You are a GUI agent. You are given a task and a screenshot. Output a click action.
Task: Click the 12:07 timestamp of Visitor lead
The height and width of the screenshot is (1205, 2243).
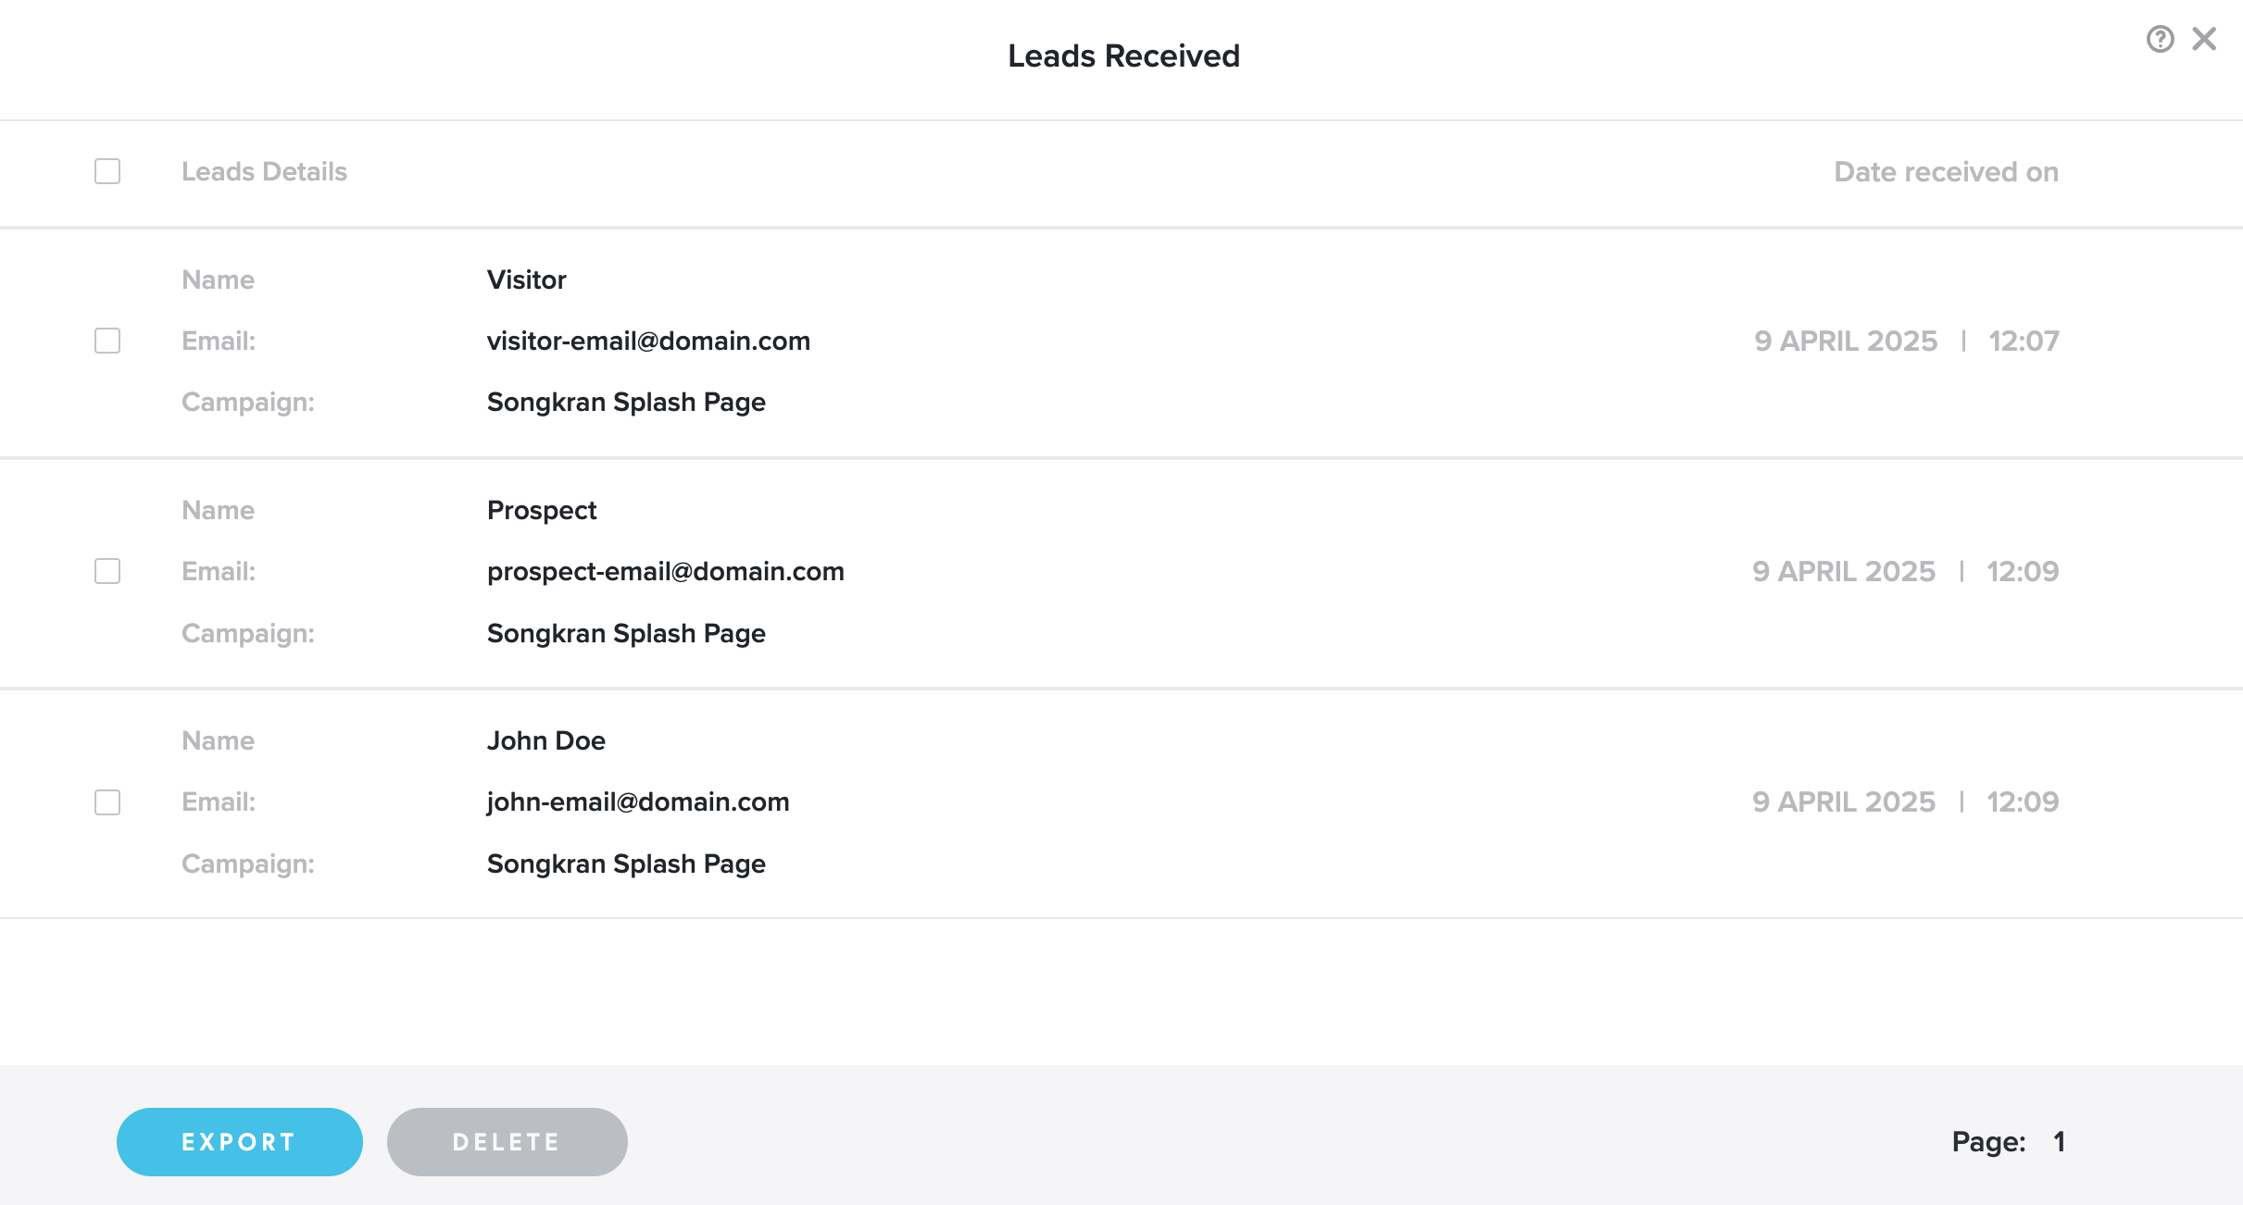2024,341
